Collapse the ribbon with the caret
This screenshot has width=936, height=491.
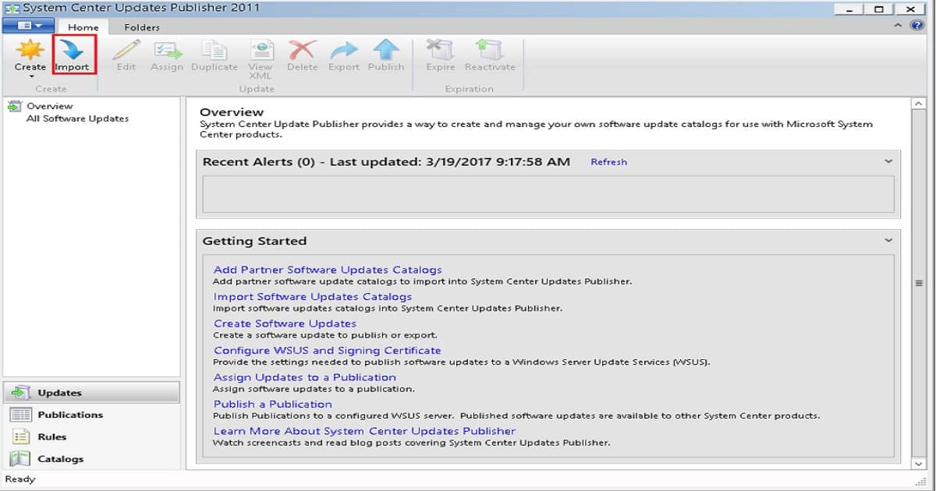[899, 26]
